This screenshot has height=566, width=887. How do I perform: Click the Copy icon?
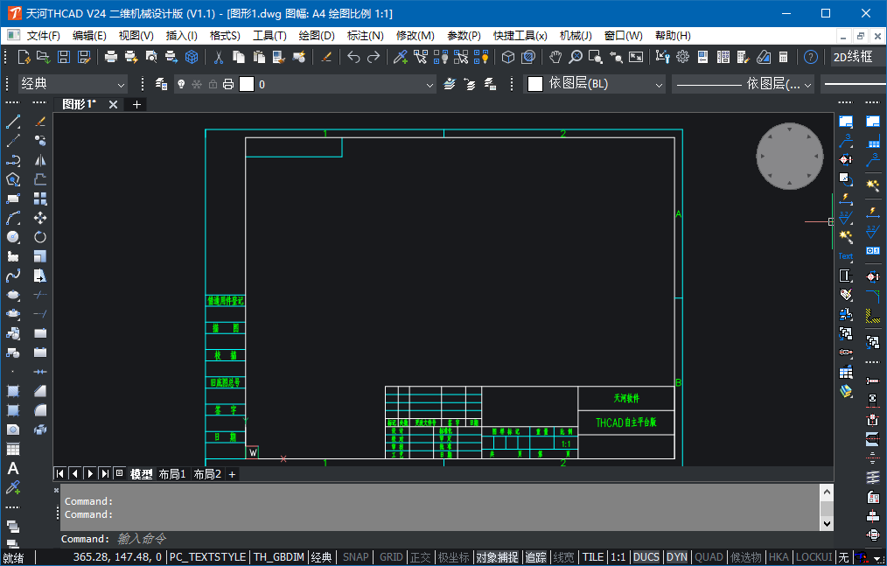click(x=239, y=57)
